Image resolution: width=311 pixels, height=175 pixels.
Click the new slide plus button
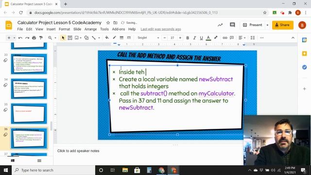tap(9, 38)
